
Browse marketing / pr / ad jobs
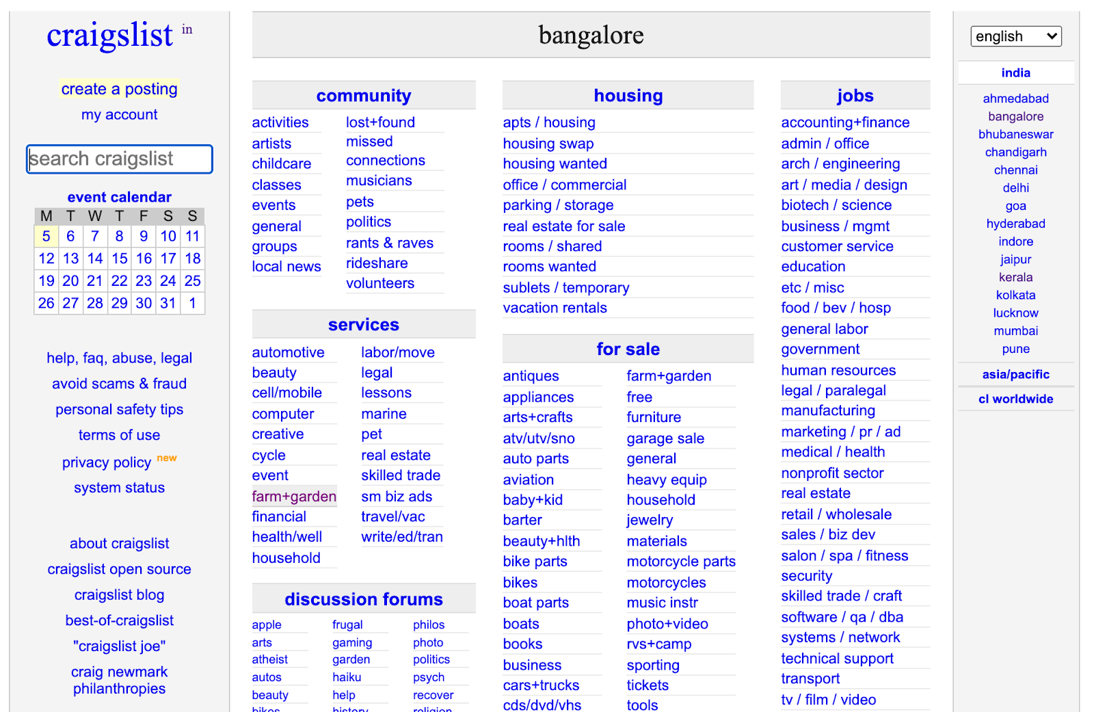[x=841, y=432]
